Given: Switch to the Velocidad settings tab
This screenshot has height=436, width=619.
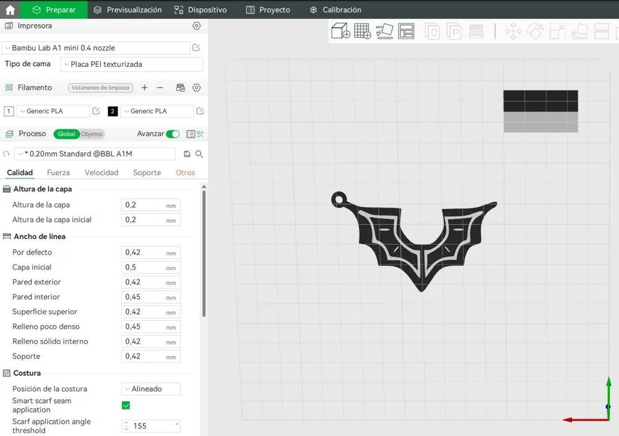Looking at the screenshot, I should pyautogui.click(x=102, y=173).
